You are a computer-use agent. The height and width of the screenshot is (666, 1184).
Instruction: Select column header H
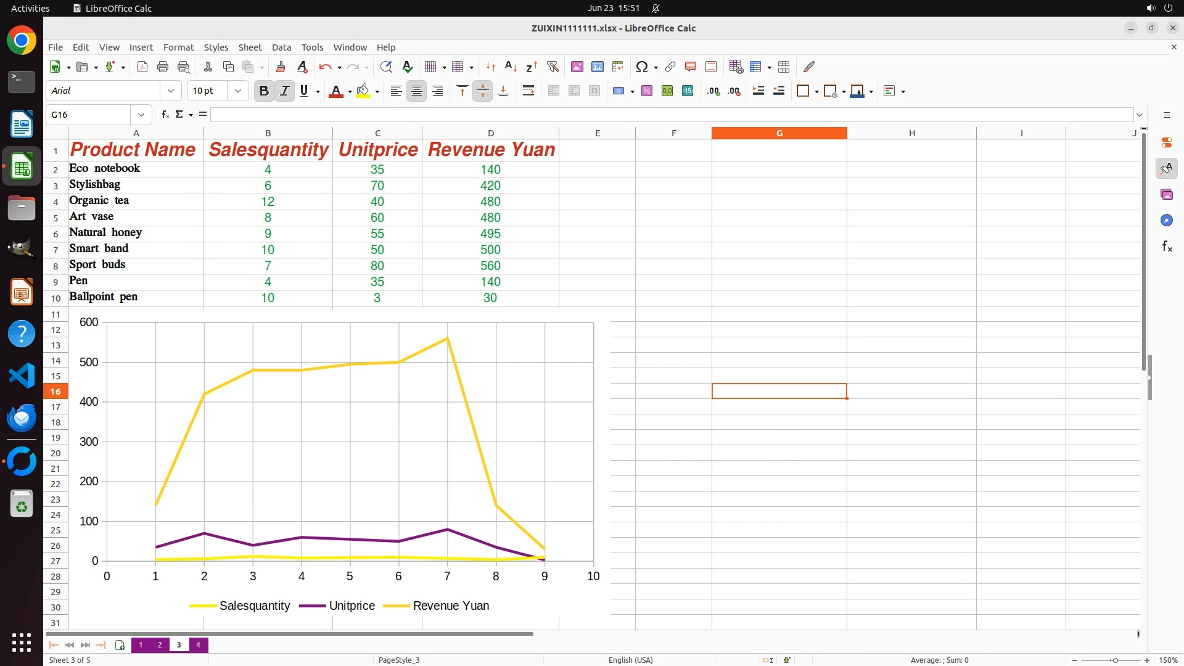911,133
